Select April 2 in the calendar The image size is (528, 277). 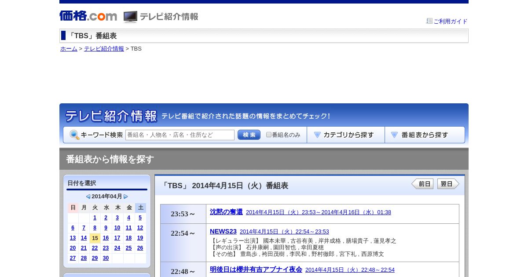[x=106, y=218]
